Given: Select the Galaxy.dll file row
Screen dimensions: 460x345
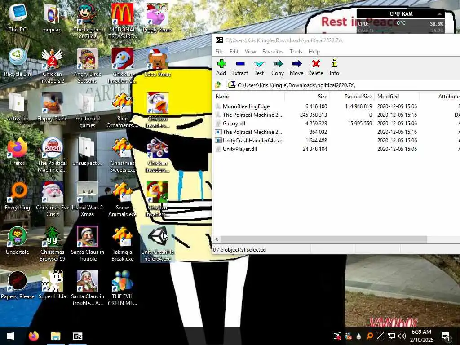Looking at the screenshot, I should [x=337, y=123].
